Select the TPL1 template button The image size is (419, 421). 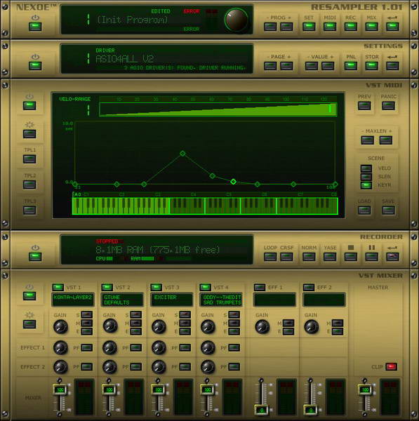pos(29,159)
